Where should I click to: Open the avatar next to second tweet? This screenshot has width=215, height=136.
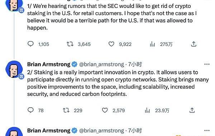[14, 69]
